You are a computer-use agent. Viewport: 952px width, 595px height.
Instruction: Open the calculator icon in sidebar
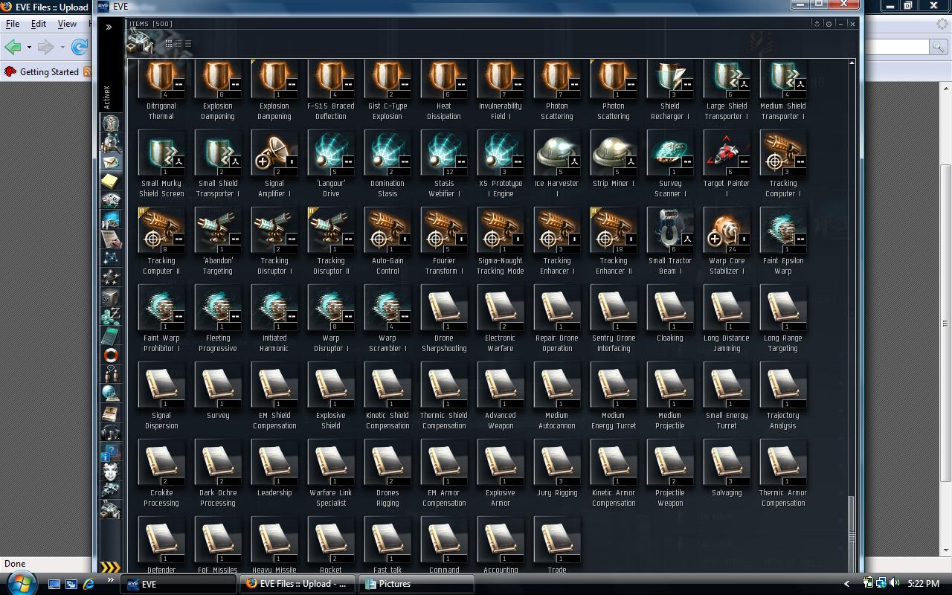(110, 335)
